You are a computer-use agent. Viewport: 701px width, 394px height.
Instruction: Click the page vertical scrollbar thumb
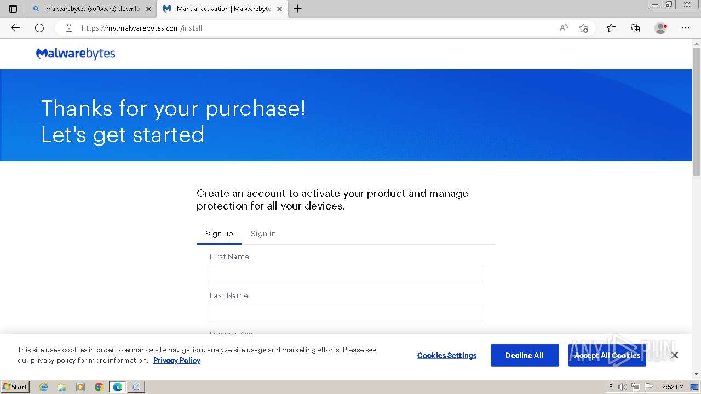[x=697, y=112]
